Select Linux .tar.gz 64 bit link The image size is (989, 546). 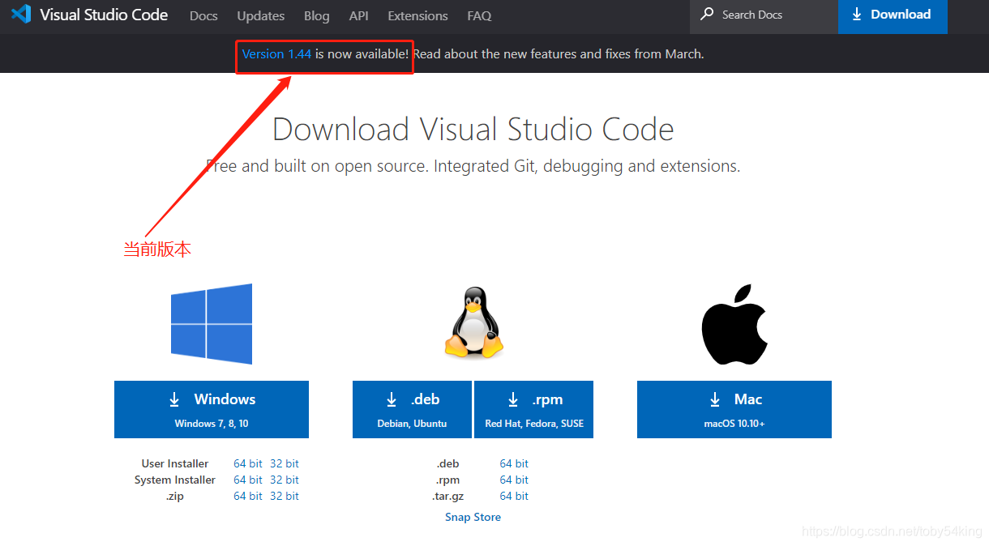coord(514,496)
